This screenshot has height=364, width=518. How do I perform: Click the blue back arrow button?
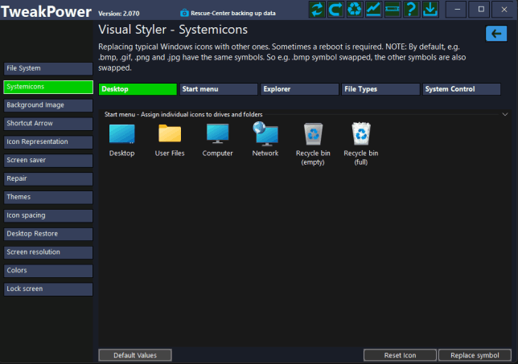[495, 33]
